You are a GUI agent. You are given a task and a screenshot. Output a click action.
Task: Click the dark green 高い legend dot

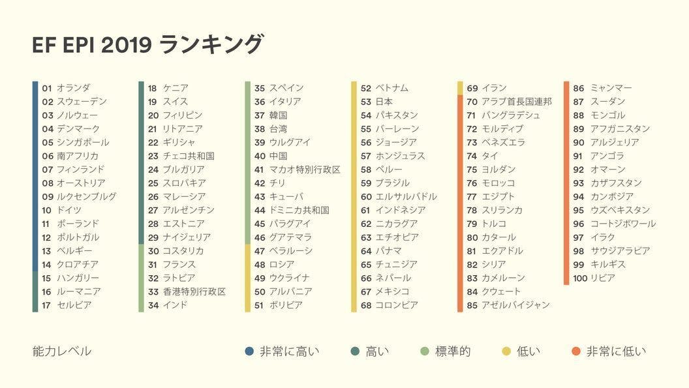coord(355,351)
